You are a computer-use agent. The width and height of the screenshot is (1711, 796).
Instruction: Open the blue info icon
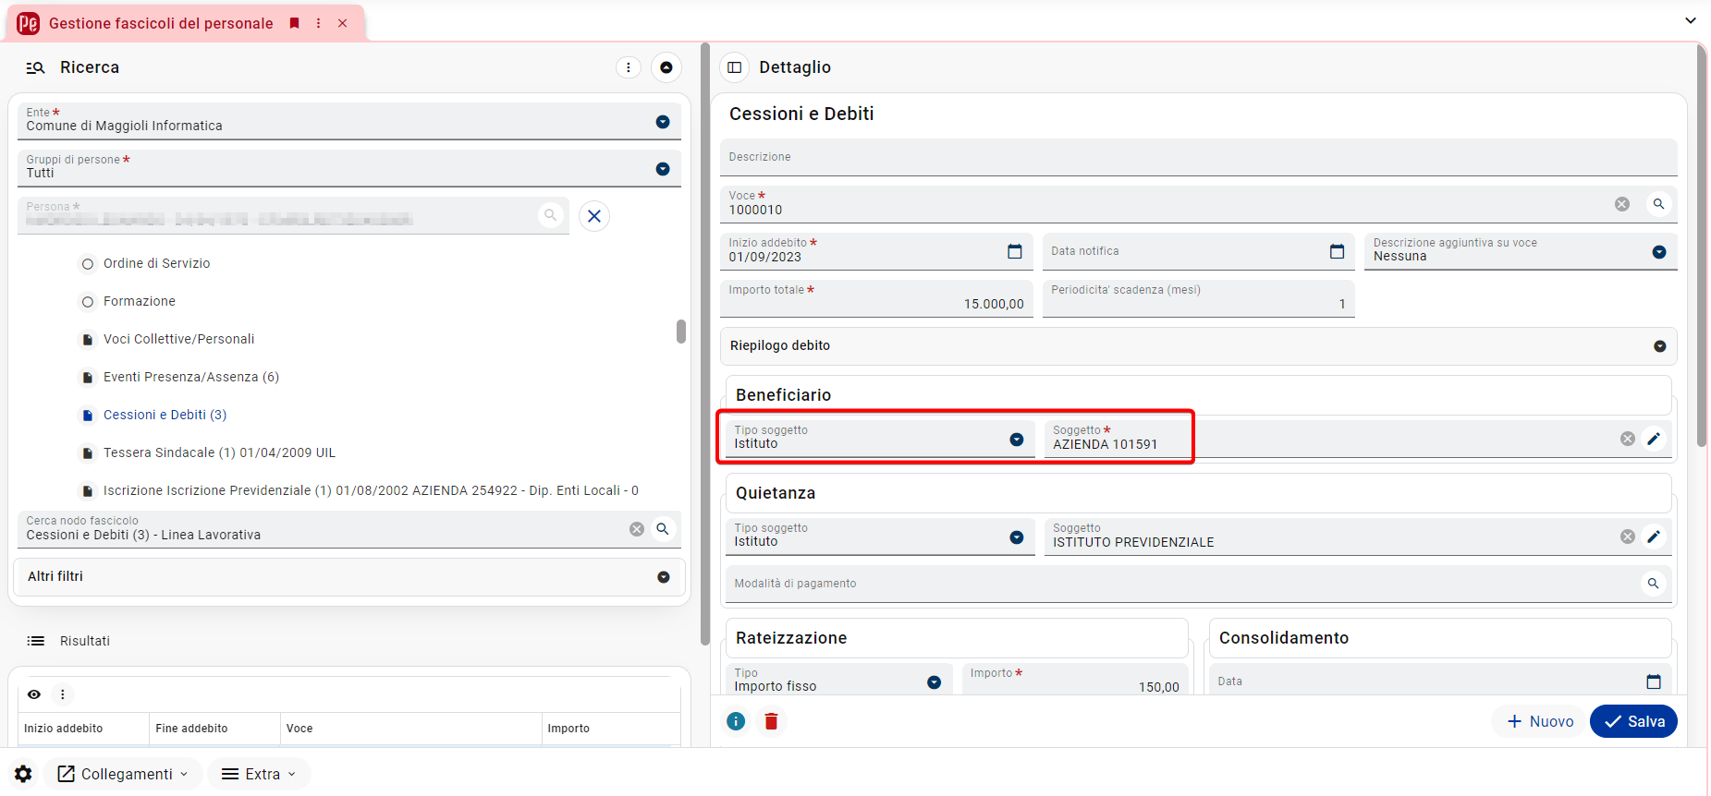click(736, 721)
